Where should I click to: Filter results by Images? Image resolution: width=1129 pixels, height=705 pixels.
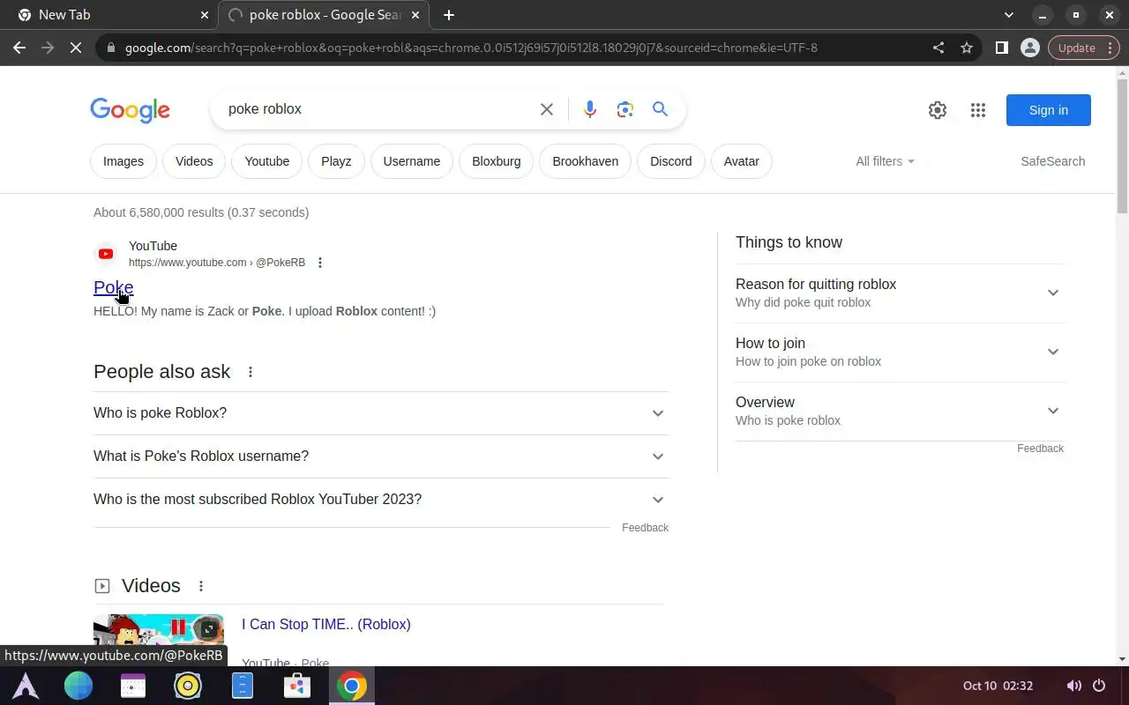(123, 161)
